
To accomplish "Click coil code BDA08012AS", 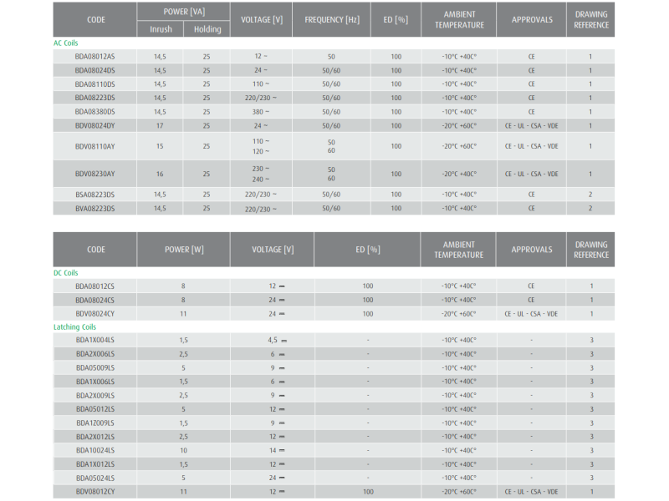I will click(x=95, y=57).
